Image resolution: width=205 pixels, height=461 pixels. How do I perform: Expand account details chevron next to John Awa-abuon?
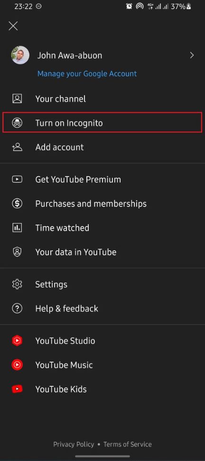coord(192,55)
